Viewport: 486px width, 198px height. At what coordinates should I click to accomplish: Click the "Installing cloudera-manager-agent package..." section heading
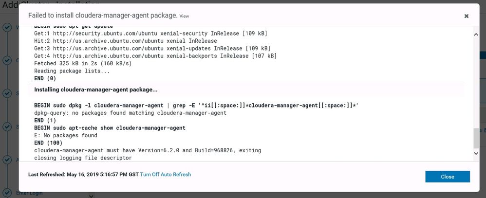point(95,90)
